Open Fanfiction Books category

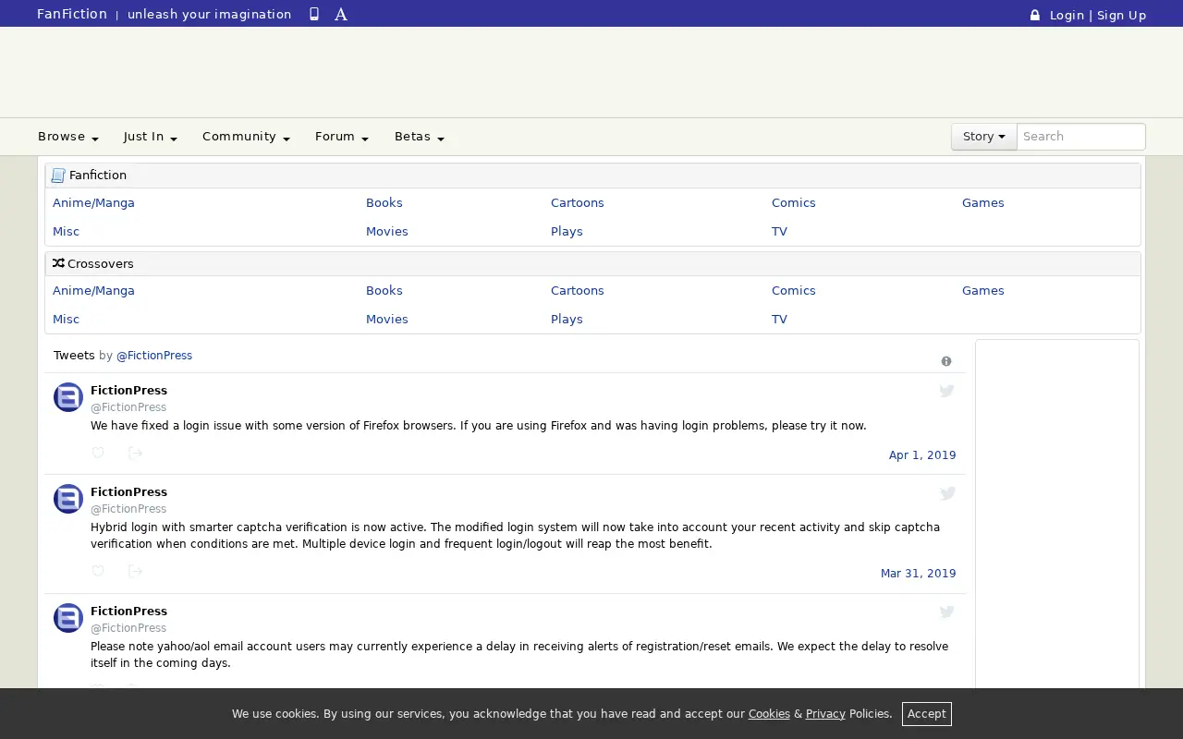(x=384, y=203)
